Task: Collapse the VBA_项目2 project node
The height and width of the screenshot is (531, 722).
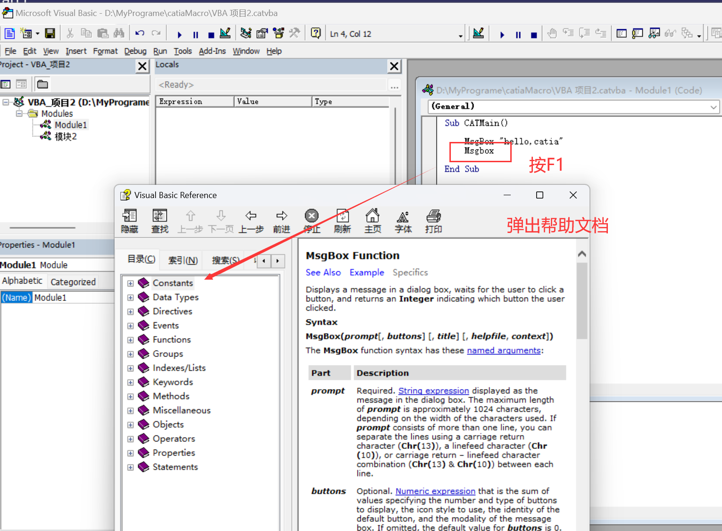Action: [x=6, y=102]
